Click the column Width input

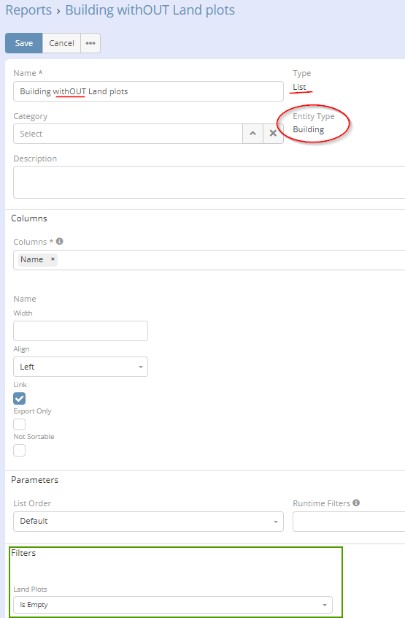click(x=81, y=331)
